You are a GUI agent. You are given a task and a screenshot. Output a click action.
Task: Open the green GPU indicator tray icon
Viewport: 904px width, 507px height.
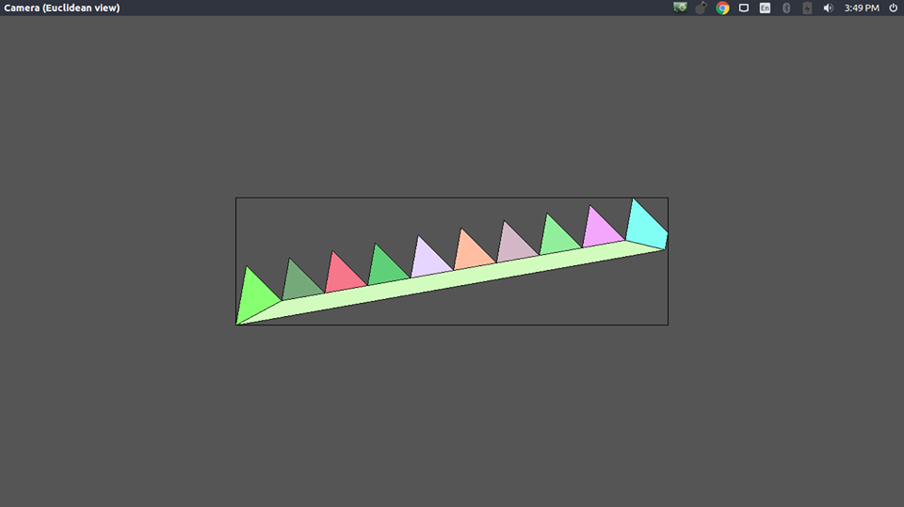pyautogui.click(x=680, y=8)
